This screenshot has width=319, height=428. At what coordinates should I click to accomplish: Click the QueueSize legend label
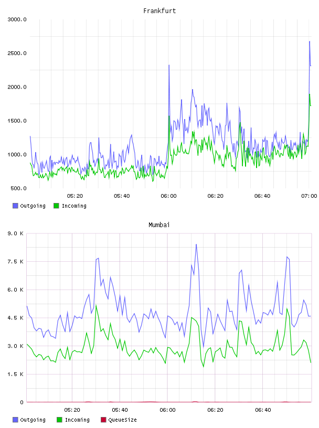pos(122,420)
